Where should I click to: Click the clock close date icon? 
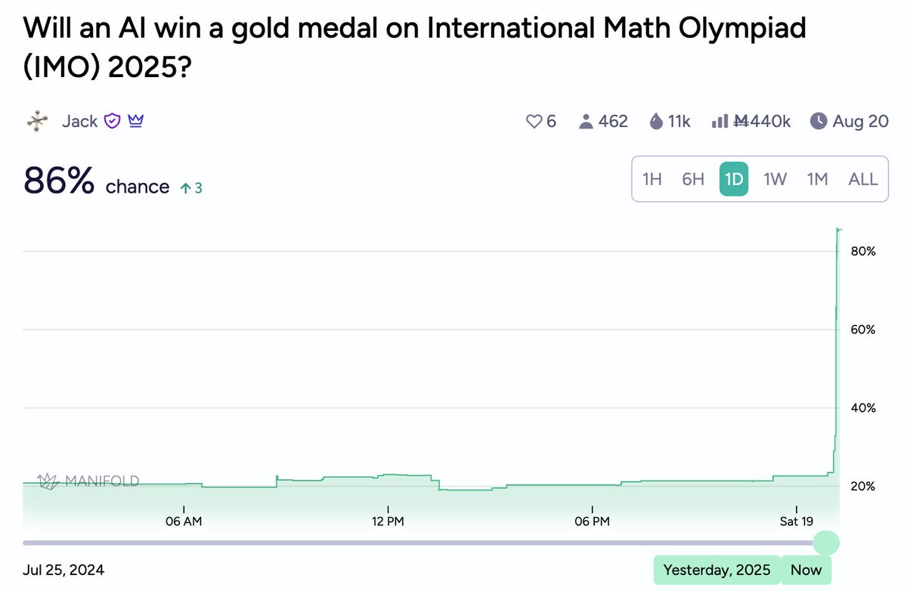click(x=819, y=121)
